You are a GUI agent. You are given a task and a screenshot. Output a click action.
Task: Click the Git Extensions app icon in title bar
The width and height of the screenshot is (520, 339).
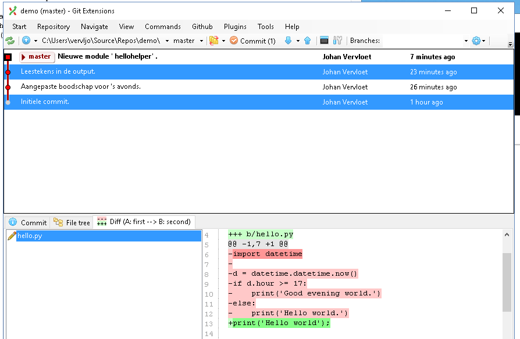(x=13, y=11)
